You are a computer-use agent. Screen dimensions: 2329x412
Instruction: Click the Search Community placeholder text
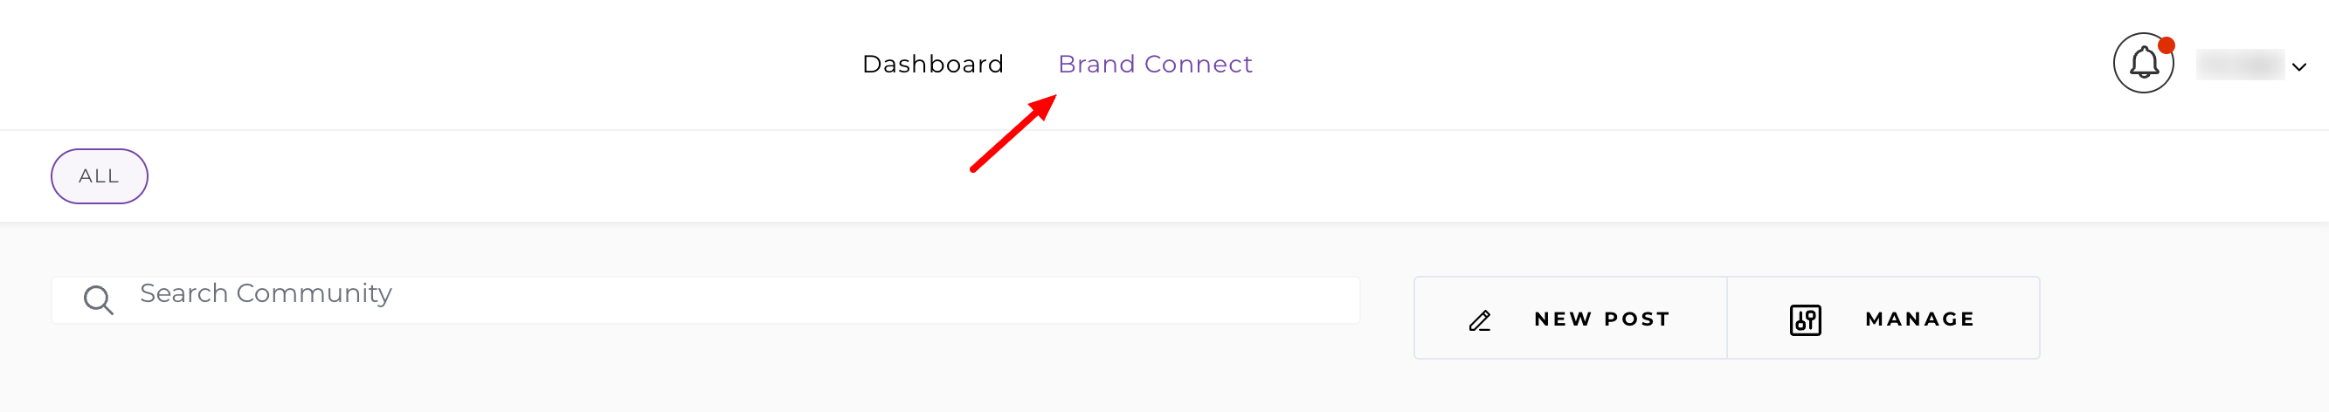click(x=266, y=293)
